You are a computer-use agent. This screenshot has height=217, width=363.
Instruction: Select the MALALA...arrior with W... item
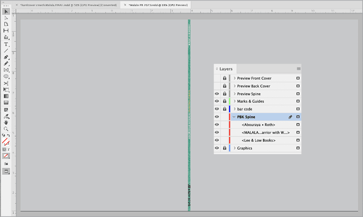coord(265,132)
